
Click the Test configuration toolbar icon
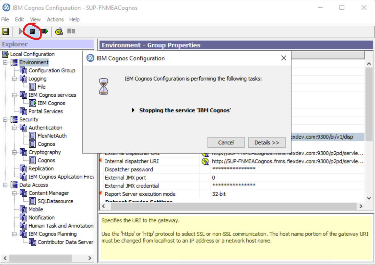click(x=59, y=31)
